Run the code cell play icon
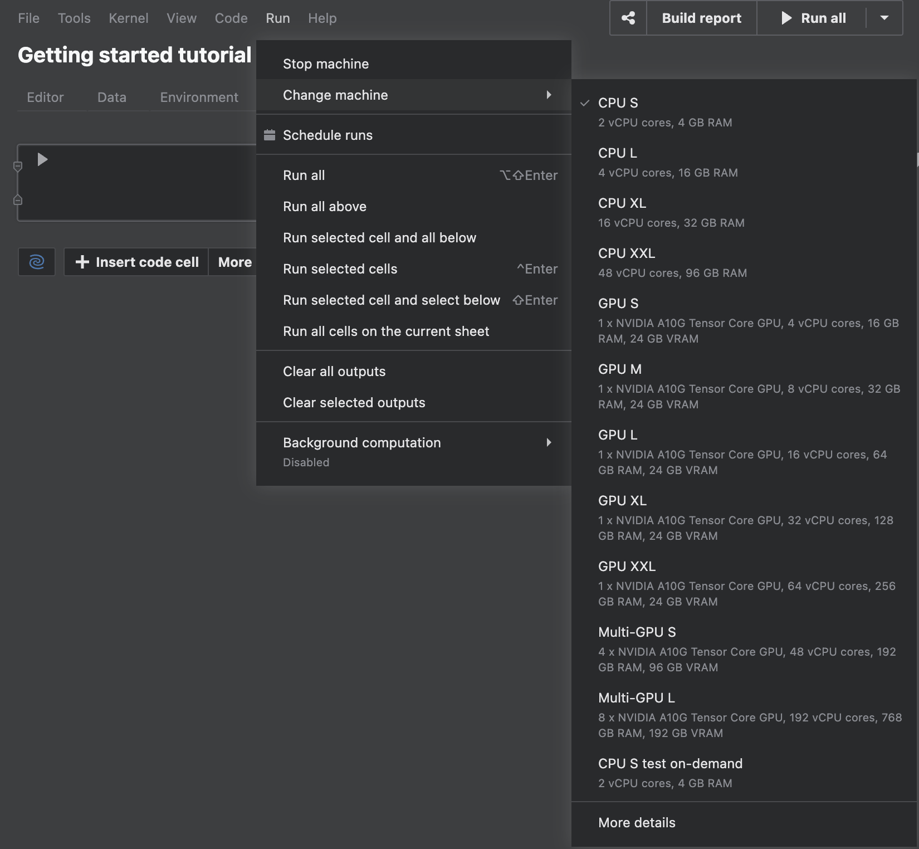This screenshot has height=849, width=919. point(42,160)
